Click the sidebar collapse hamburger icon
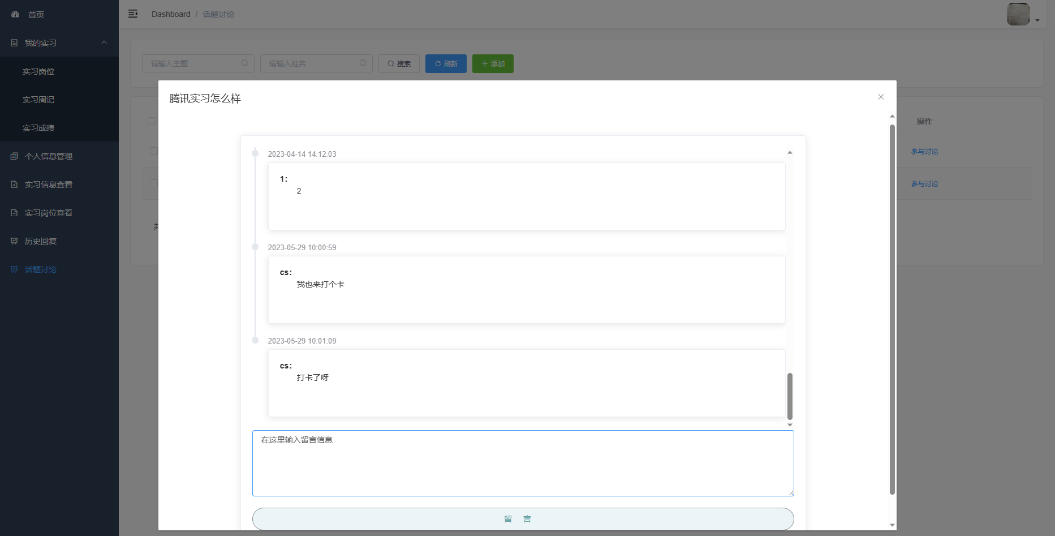 [x=133, y=14]
